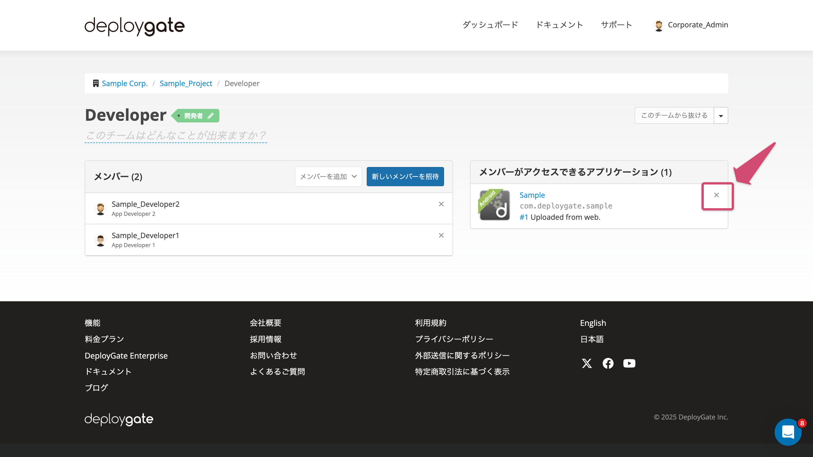Open the Facebook icon in footer
The image size is (813, 457).
(x=608, y=363)
